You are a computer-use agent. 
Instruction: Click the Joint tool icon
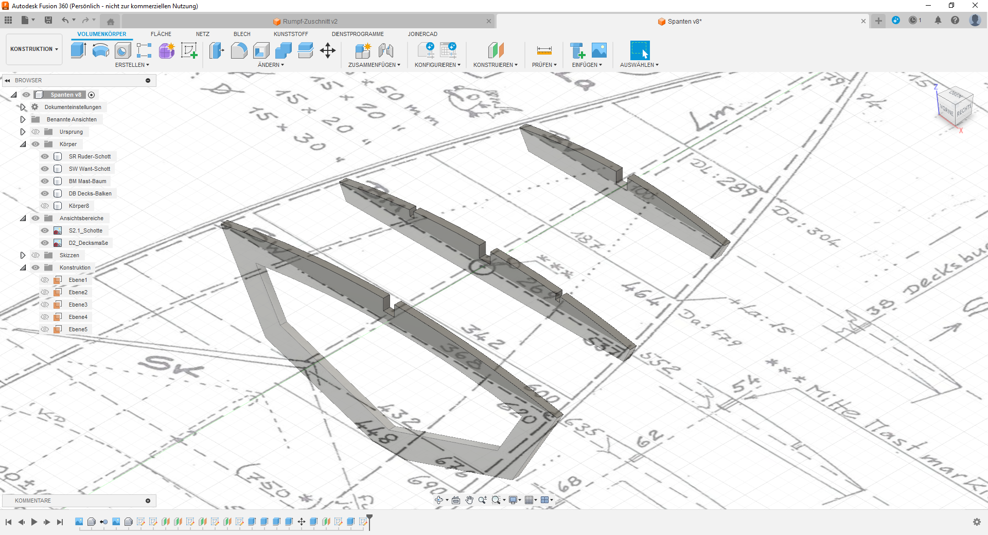click(x=385, y=50)
